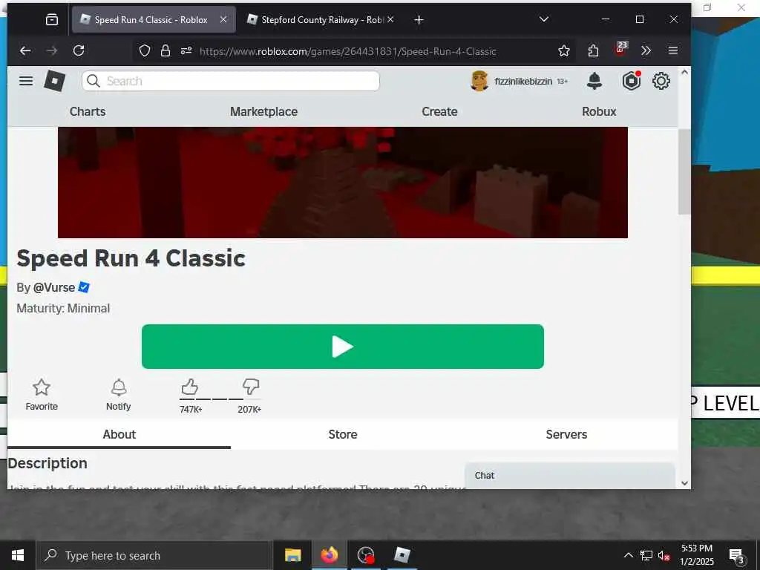Open creator @Vurse profile link
Screen dimensions: 760x570
coord(53,287)
